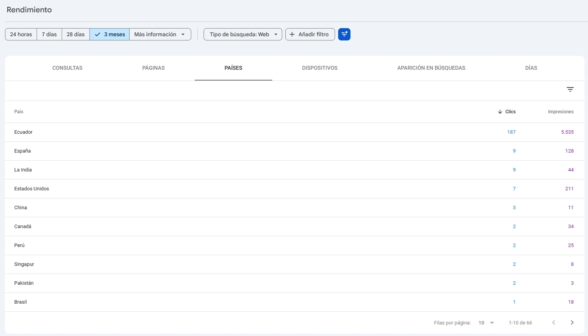Viewport: 588px width, 336px height.
Task: Switch to the PAÍSES tab
Action: (233, 68)
